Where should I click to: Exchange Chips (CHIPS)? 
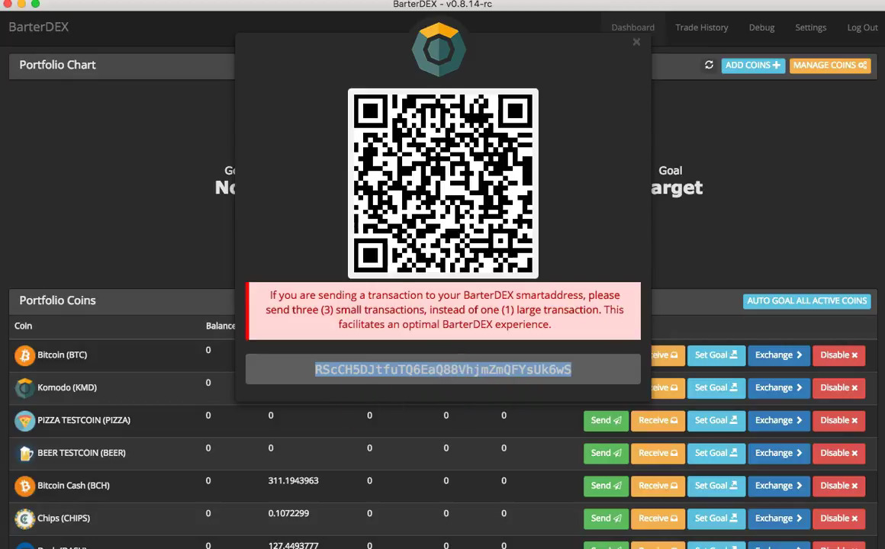click(778, 519)
